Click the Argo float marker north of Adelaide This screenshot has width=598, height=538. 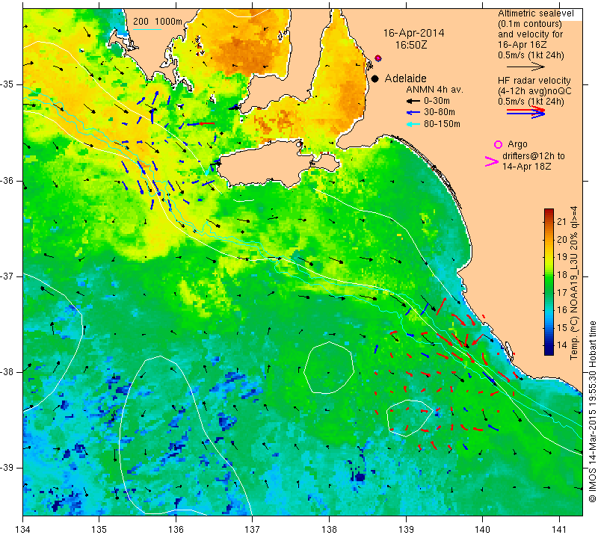(378, 58)
